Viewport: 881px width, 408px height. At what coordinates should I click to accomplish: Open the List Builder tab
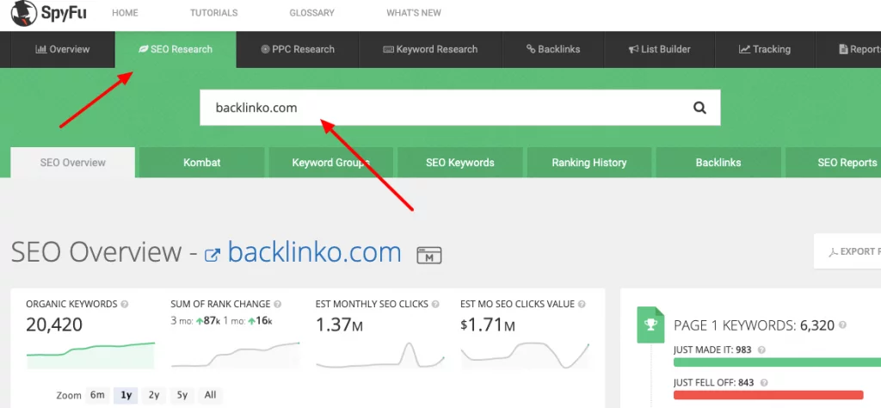point(660,49)
